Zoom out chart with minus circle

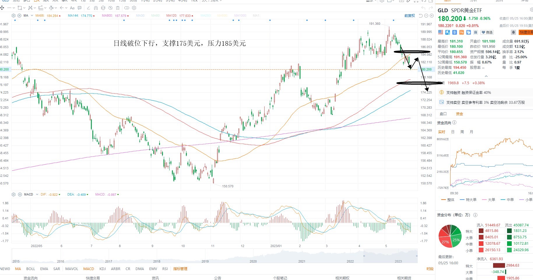point(426,15)
